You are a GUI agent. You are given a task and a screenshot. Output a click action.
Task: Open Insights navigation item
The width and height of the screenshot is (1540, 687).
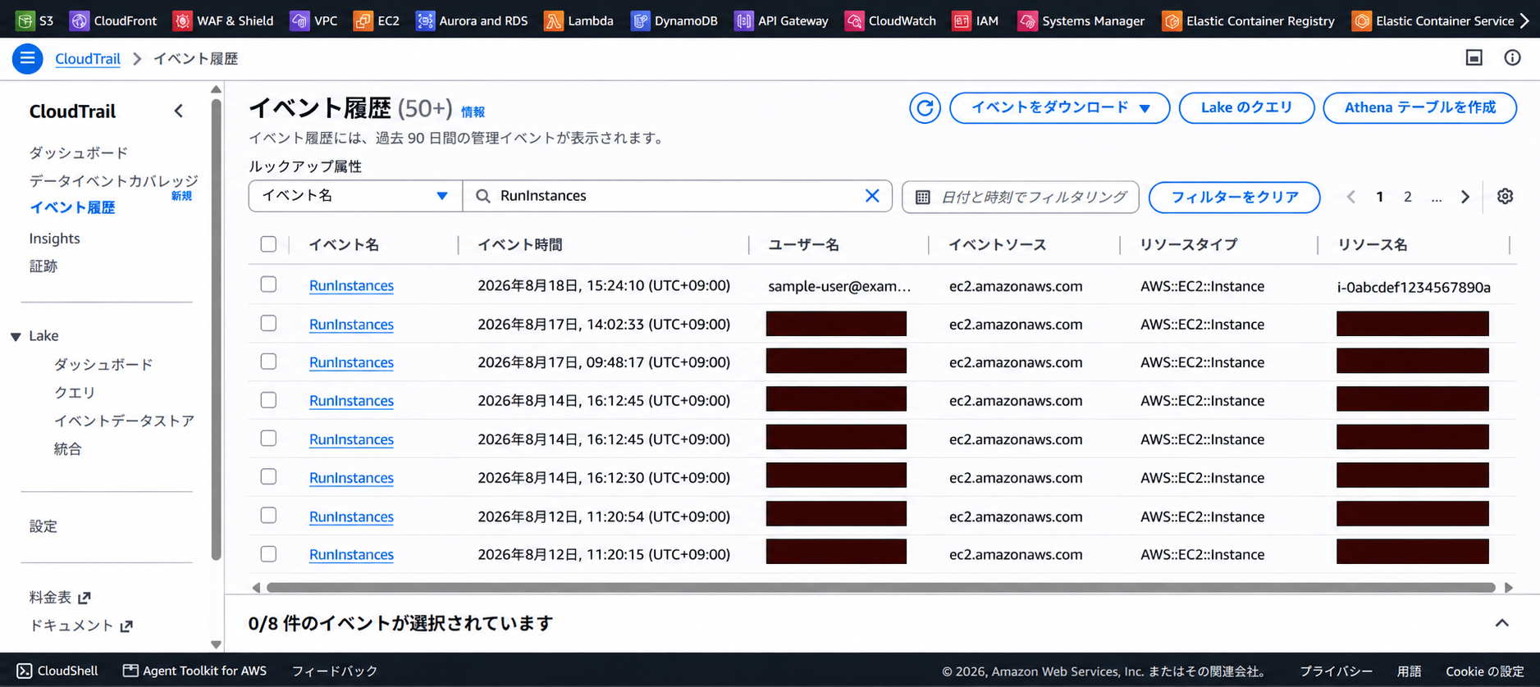tap(54, 239)
